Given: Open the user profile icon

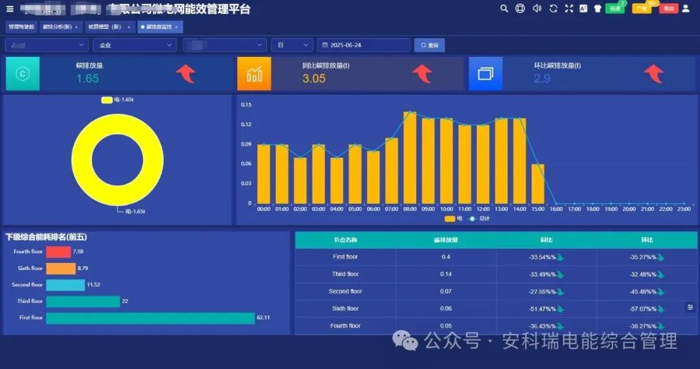Looking at the screenshot, I should 686,8.
